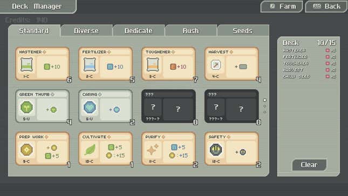Open the Seeds tab
The image size is (348, 196).
click(243, 30)
